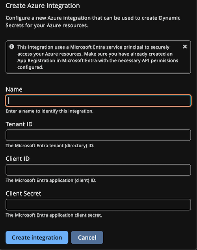
Task: Click 'The Microsoft Entra application (client) ID.' hint
Action: pos(51,180)
